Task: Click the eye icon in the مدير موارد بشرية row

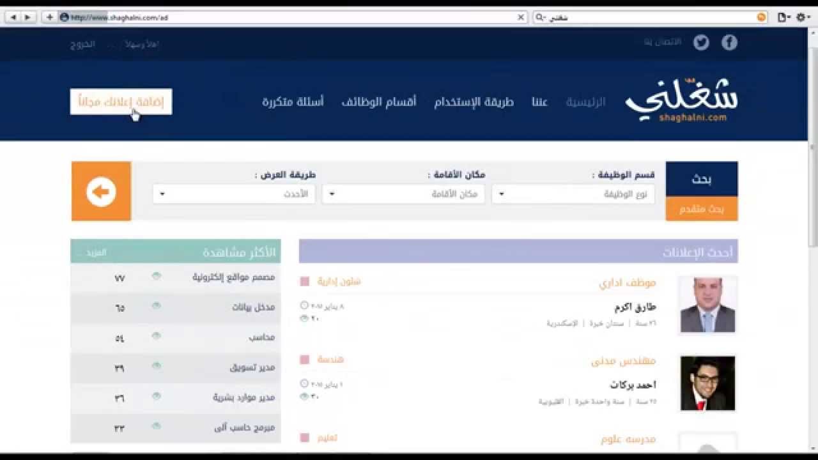Action: coord(157,396)
